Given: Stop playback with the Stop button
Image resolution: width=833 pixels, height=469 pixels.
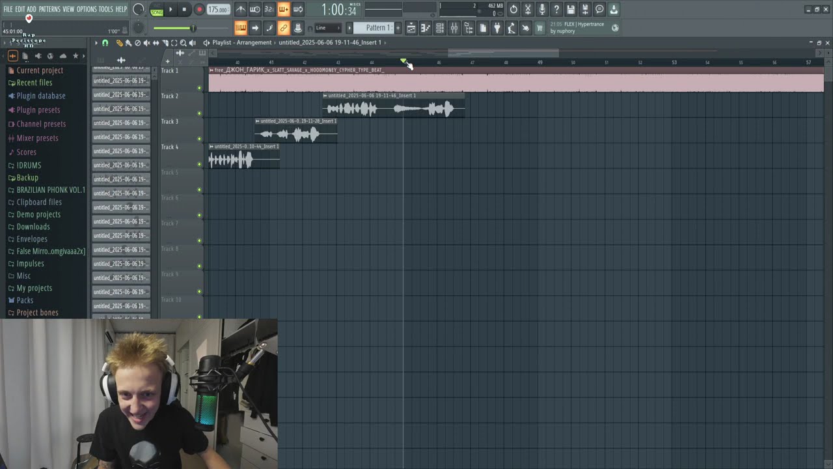Looking at the screenshot, I should (184, 9).
